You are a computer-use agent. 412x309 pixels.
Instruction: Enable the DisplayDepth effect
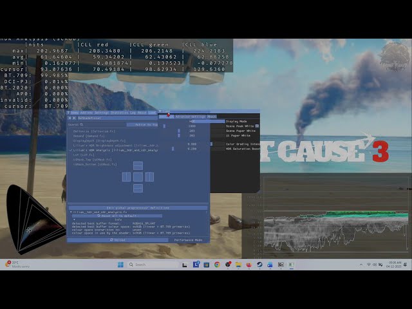coord(99,140)
